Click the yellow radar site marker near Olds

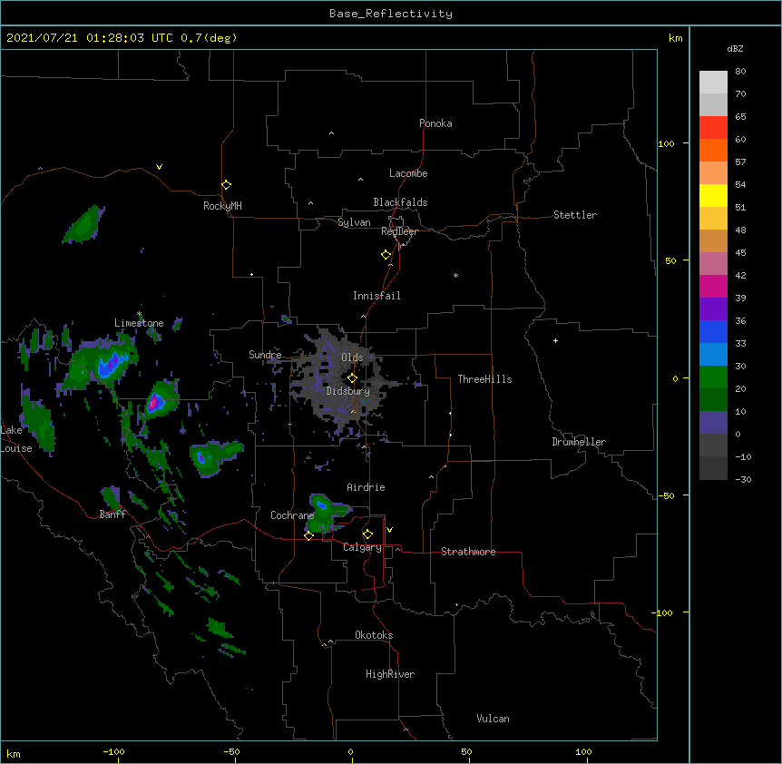(352, 378)
